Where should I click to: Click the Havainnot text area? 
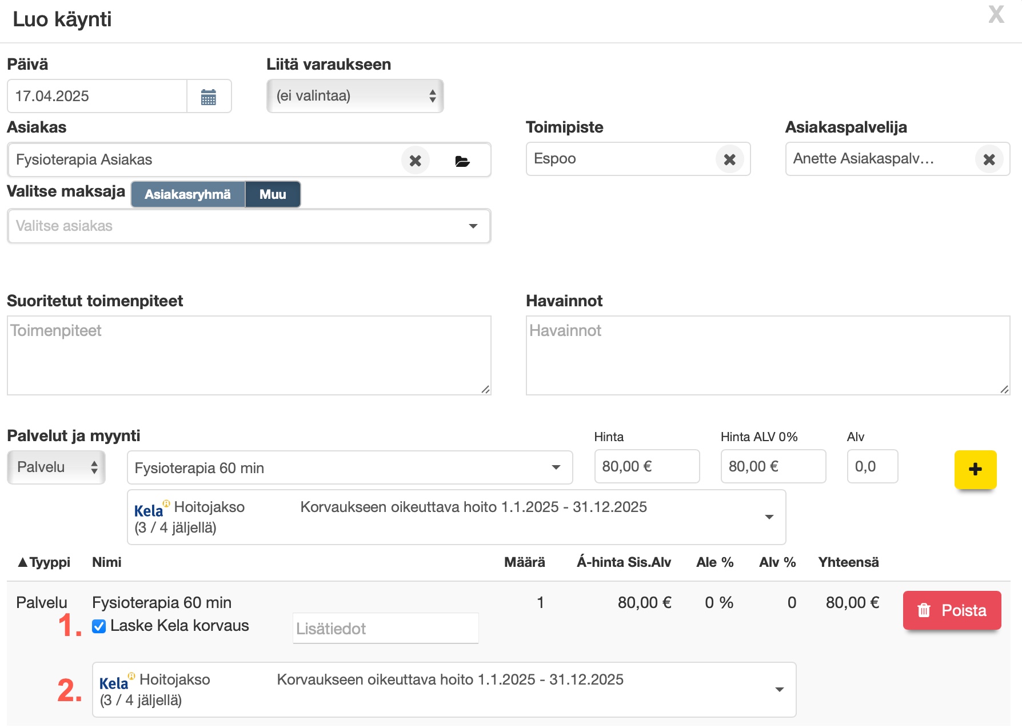767,355
